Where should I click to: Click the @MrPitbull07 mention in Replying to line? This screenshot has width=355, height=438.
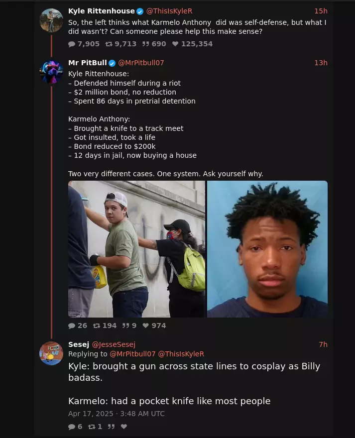(x=132, y=354)
